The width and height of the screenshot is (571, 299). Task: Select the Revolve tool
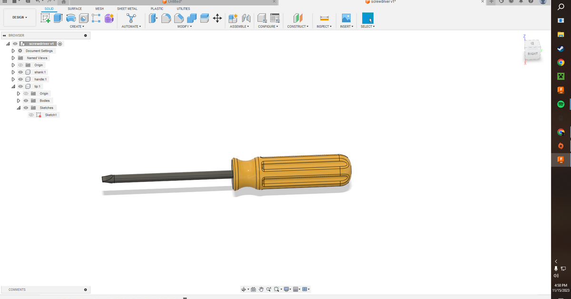70,18
